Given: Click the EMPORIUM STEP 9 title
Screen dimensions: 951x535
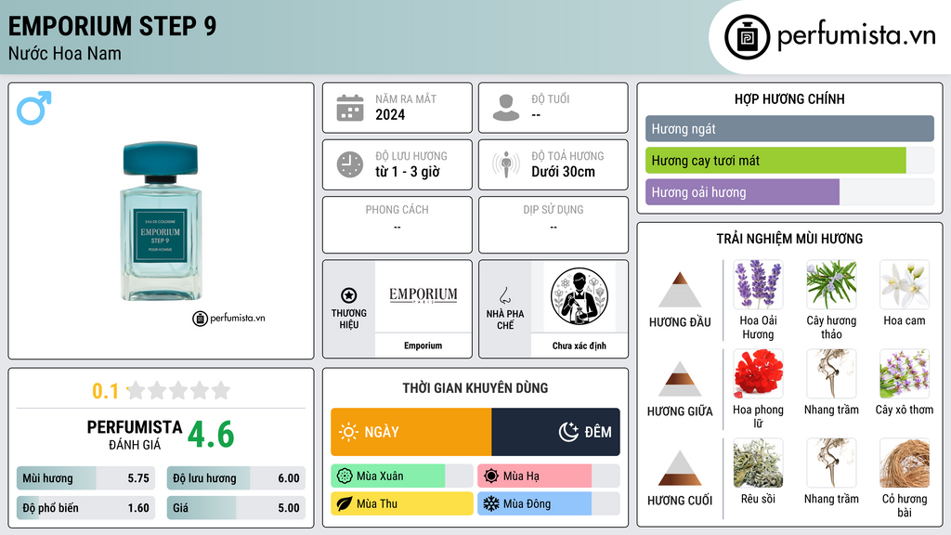Looking at the screenshot, I should click(x=112, y=26).
